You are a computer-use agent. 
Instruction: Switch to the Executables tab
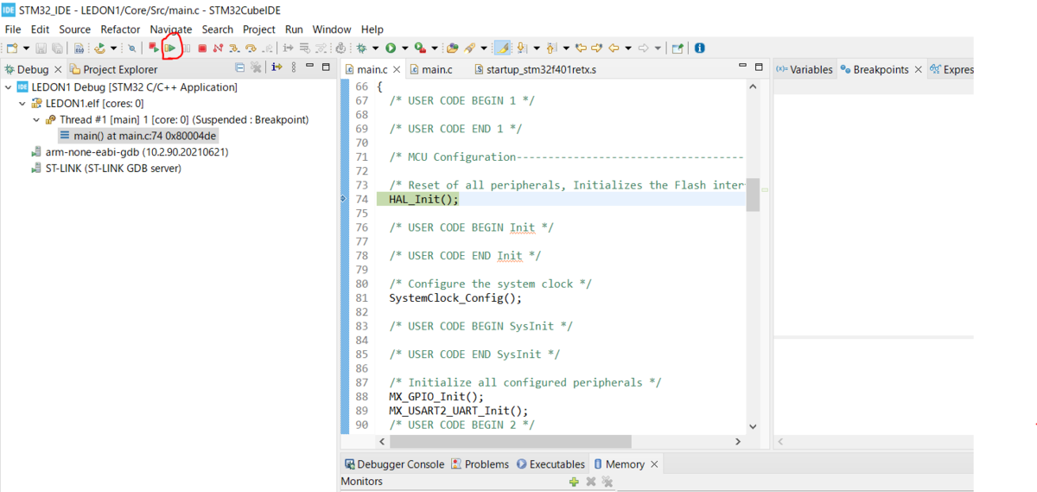pyautogui.click(x=550, y=464)
